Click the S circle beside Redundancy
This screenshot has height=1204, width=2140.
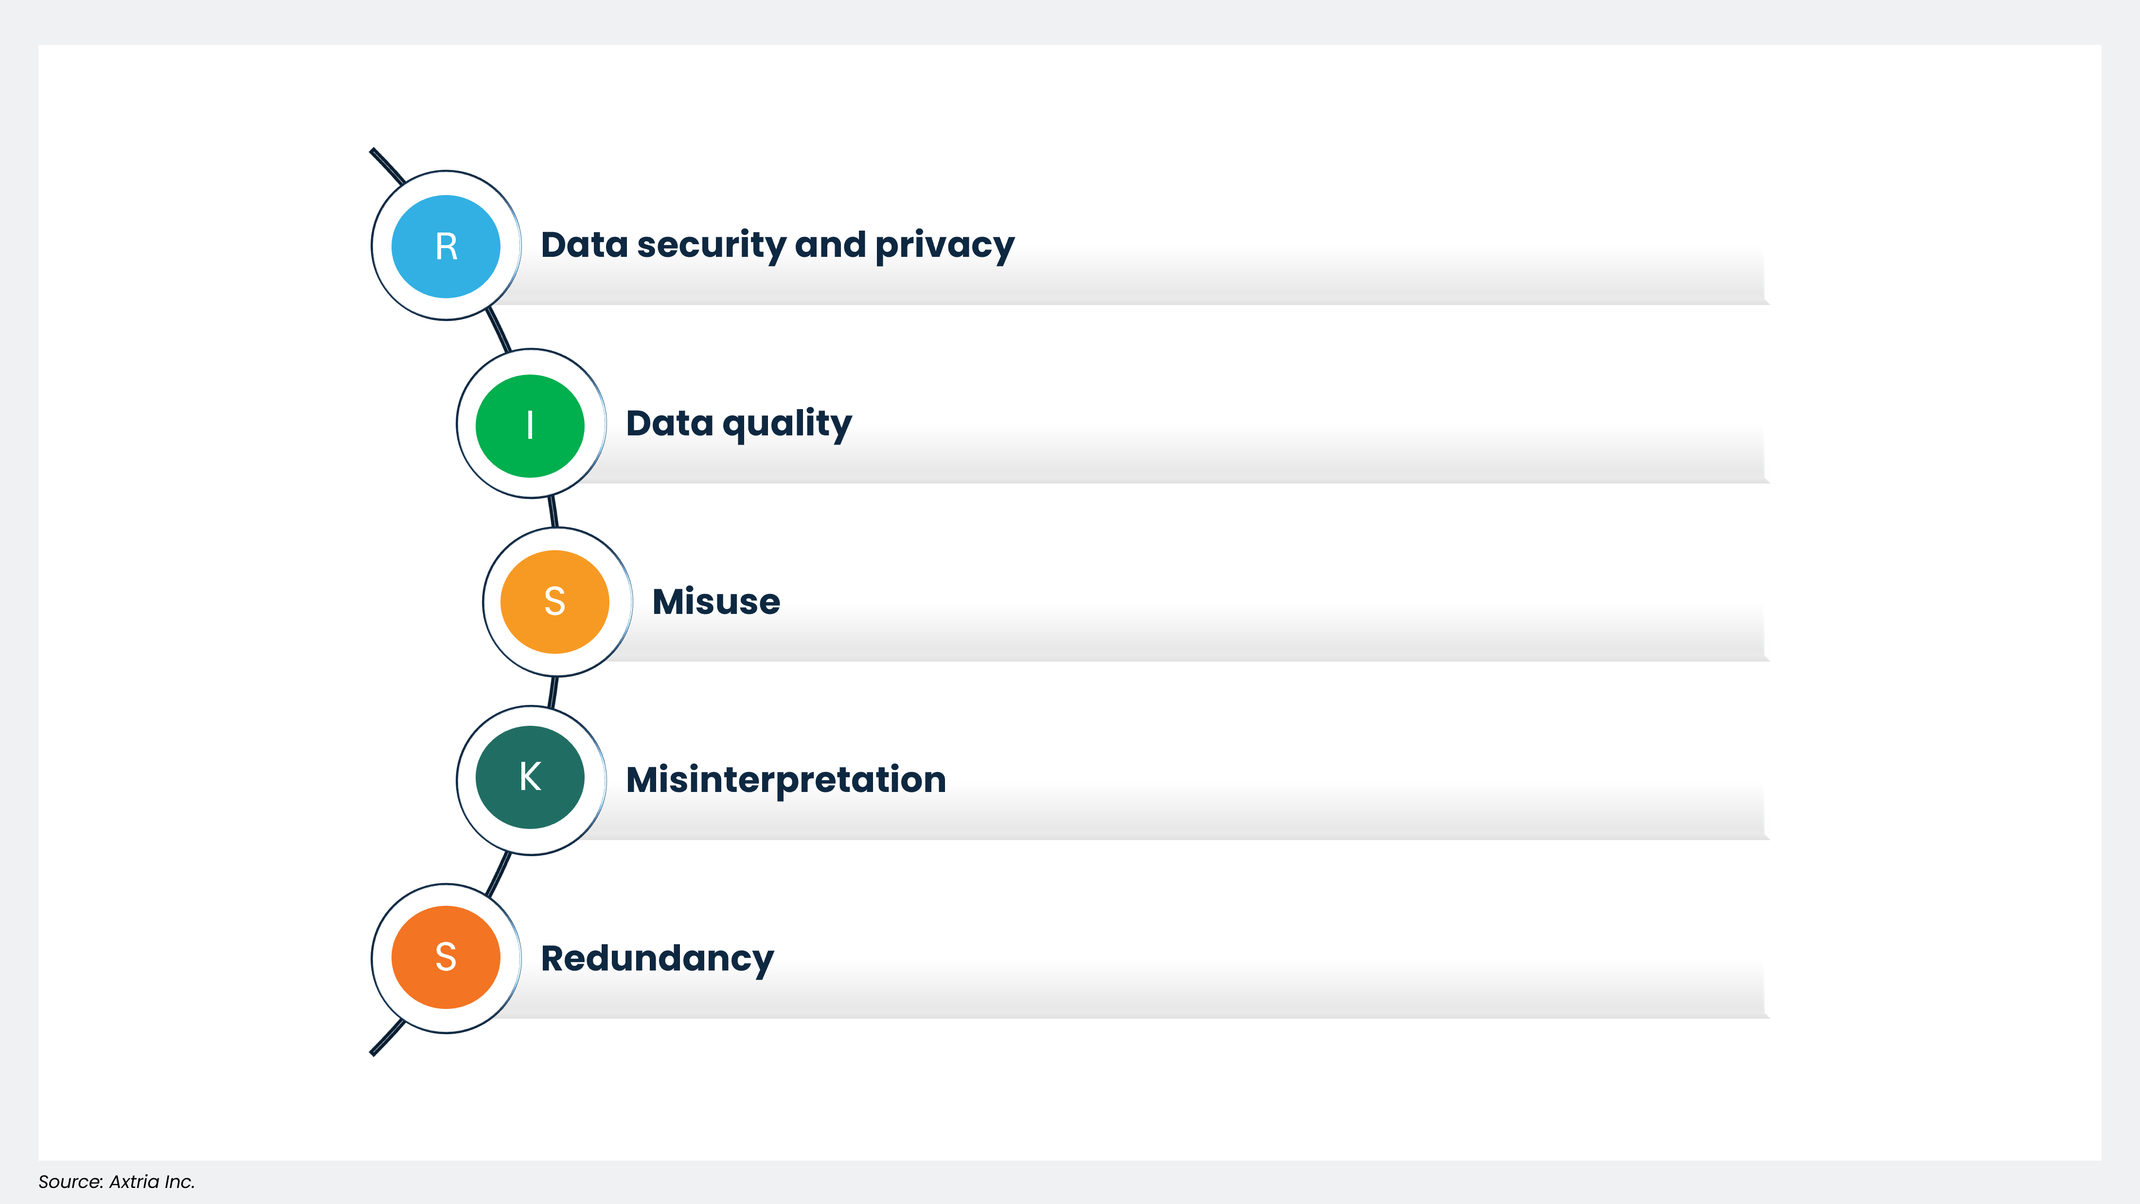click(446, 957)
